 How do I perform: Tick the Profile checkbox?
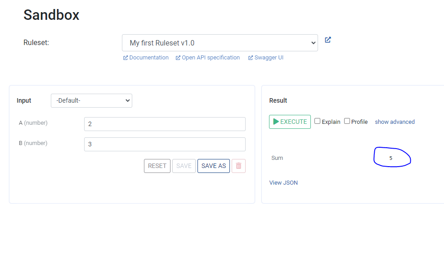(x=347, y=121)
